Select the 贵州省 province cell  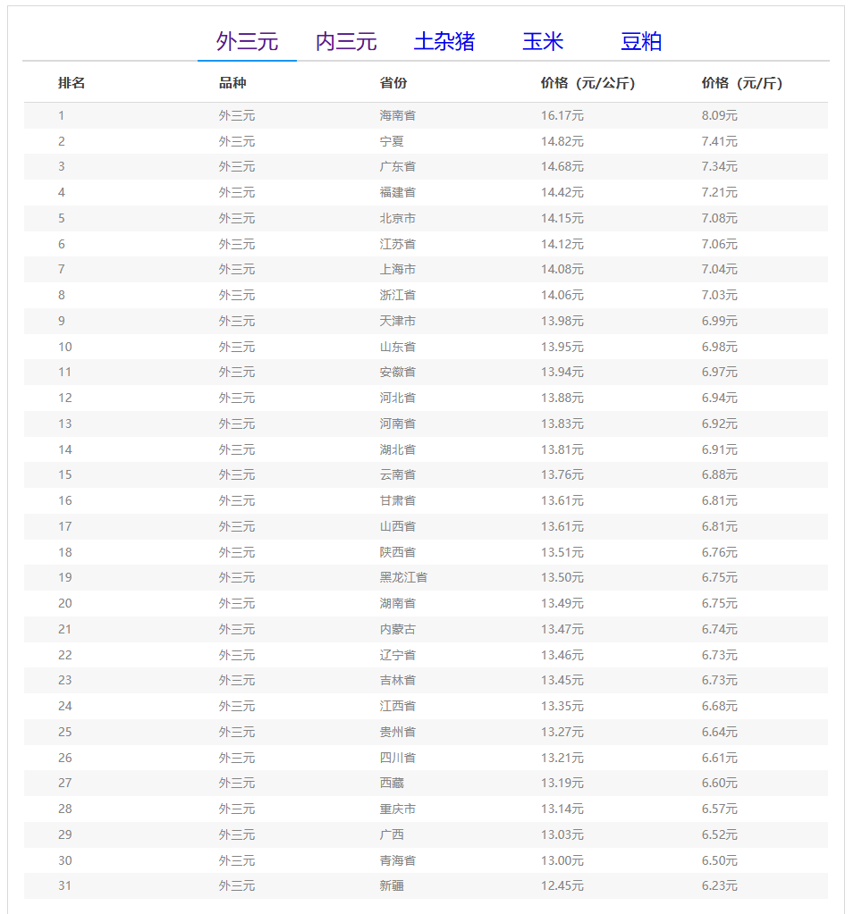coord(398,732)
